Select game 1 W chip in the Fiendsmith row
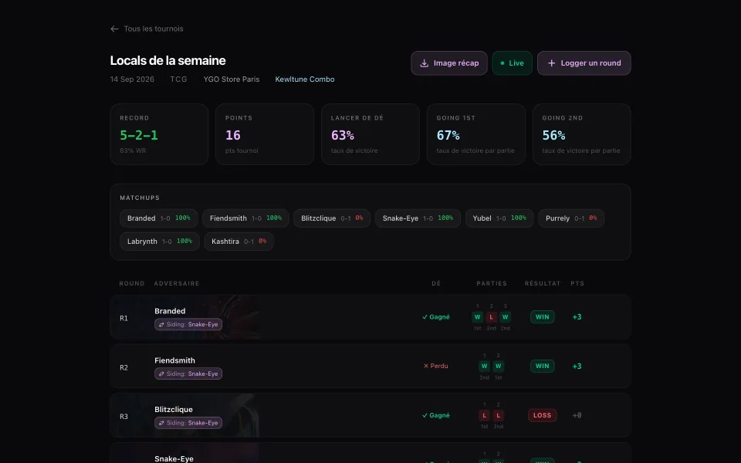Viewport: 741px width, 463px height. point(485,366)
